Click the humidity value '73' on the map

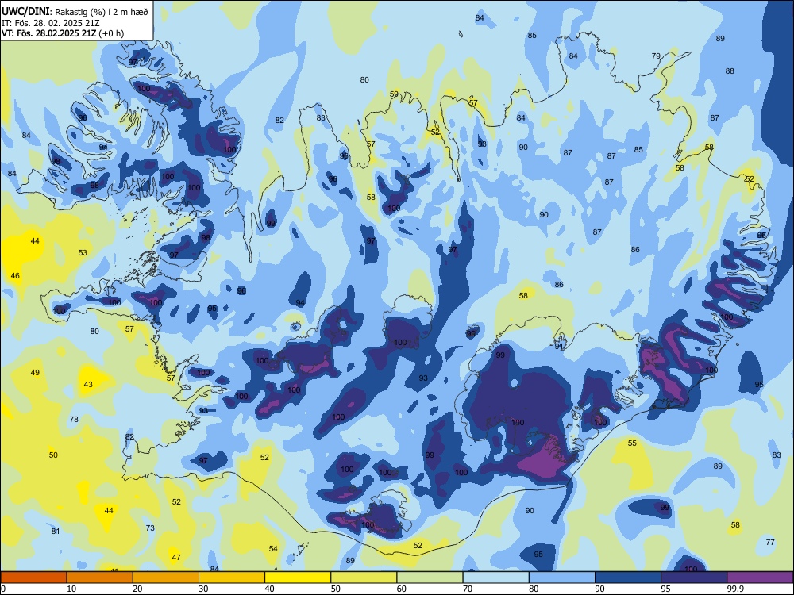pos(150,528)
